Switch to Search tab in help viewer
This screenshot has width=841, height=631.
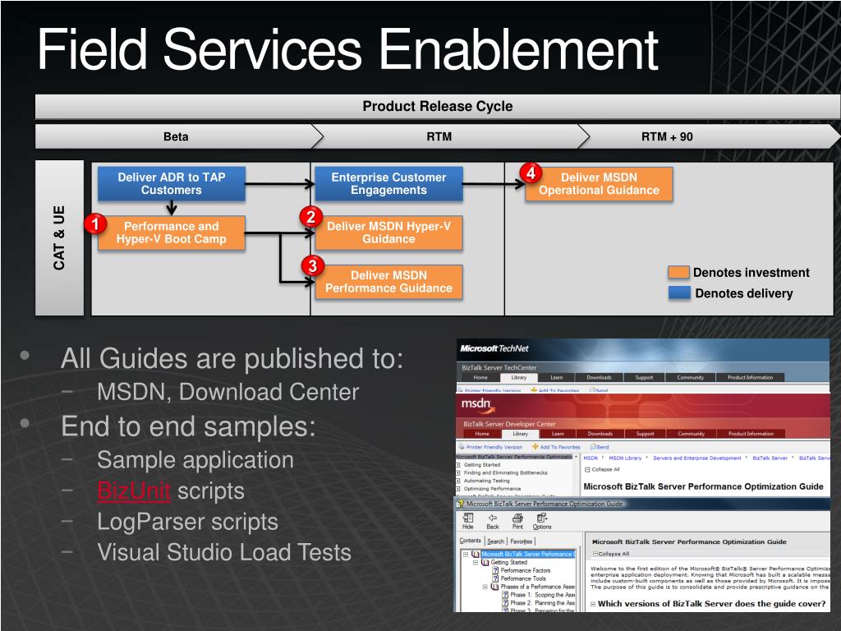(495, 541)
